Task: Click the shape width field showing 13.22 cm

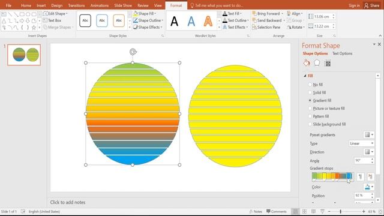Action: (x=322, y=26)
